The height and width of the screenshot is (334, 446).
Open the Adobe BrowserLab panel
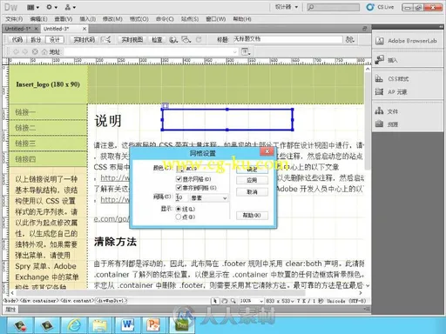click(x=407, y=41)
